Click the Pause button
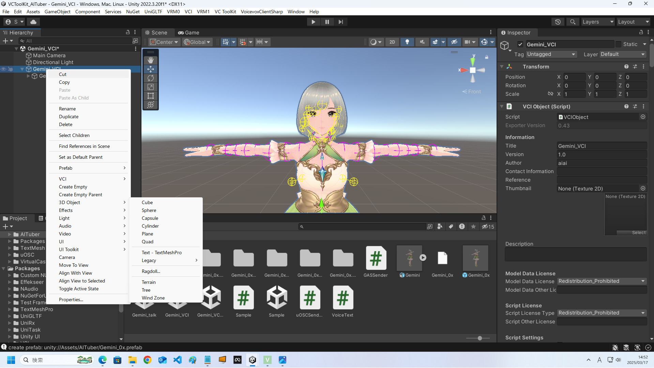Image resolution: width=654 pixels, height=368 pixels. (x=327, y=22)
